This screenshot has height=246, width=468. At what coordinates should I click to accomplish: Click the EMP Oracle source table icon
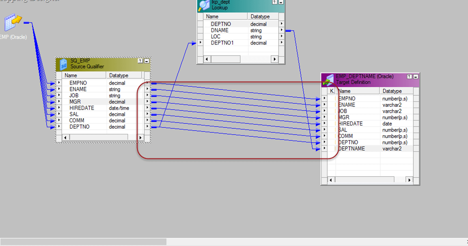coord(13,22)
